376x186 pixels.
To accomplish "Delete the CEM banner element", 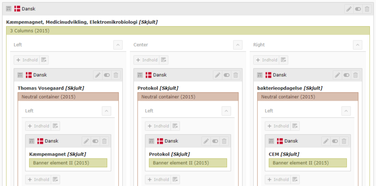I will pos(344,141).
